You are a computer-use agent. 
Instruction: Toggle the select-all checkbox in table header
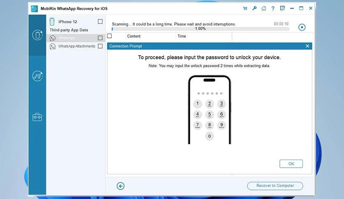(x=109, y=36)
